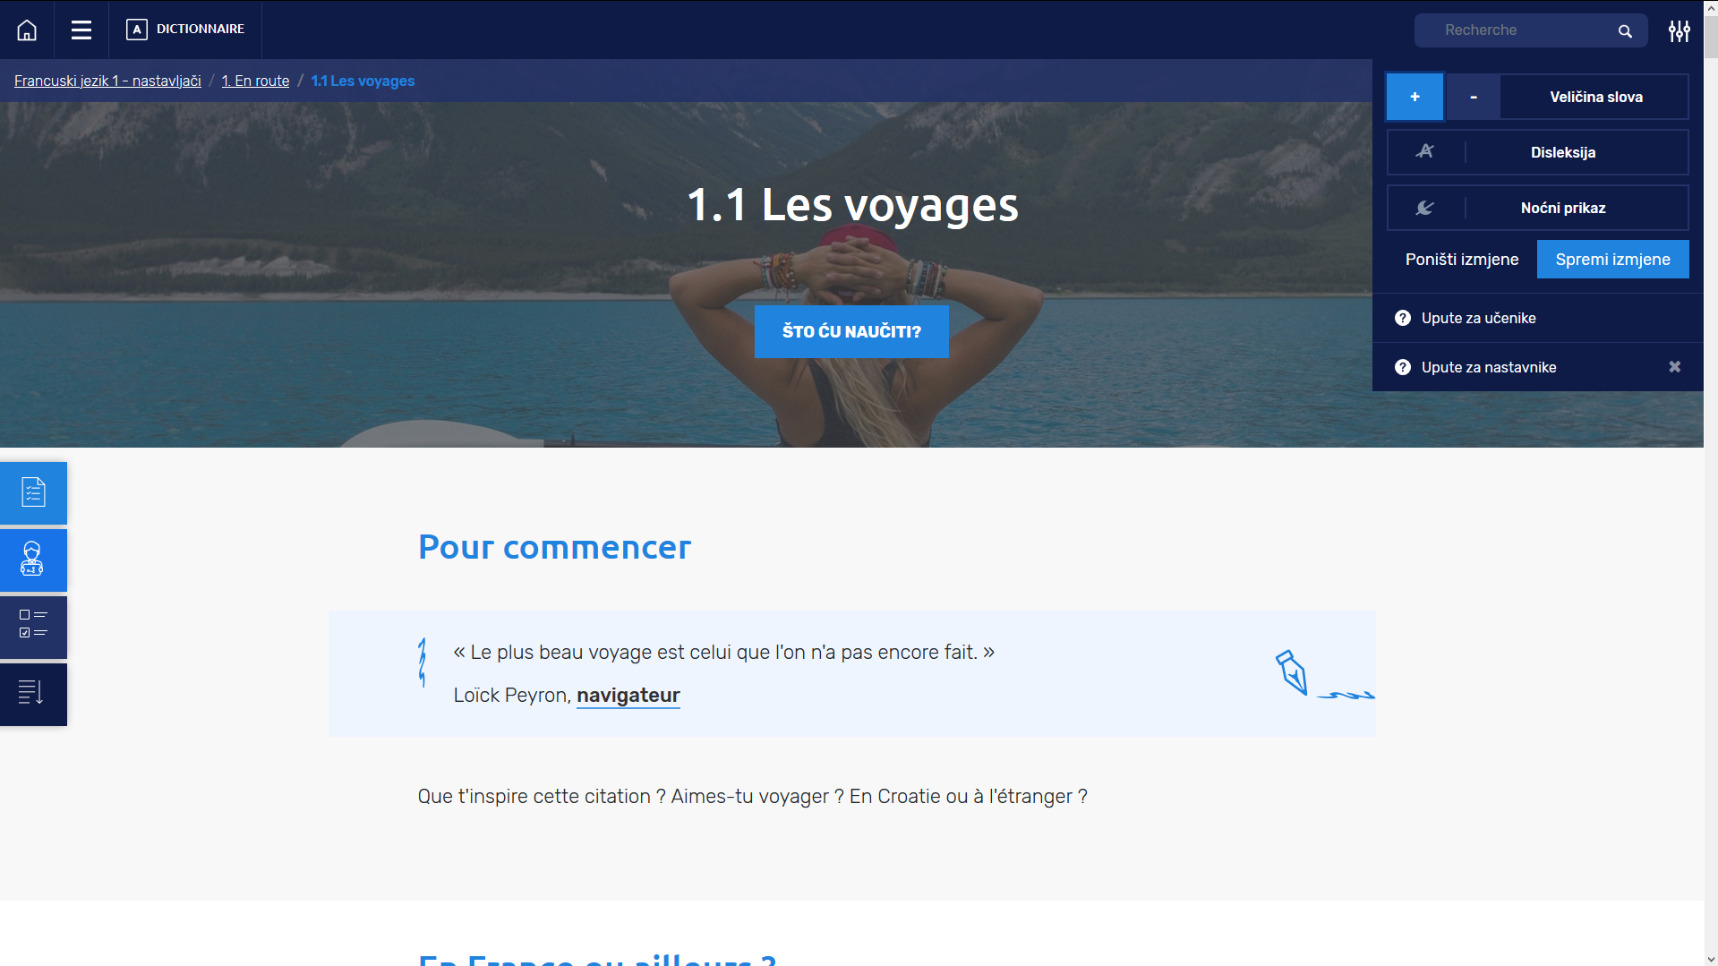
Task: Open the document checklist sidebar icon
Action: [x=33, y=492]
